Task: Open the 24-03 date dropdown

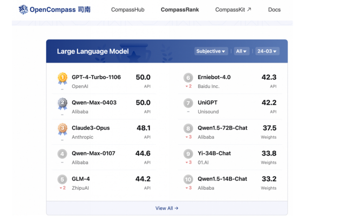Action: pyautogui.click(x=267, y=51)
